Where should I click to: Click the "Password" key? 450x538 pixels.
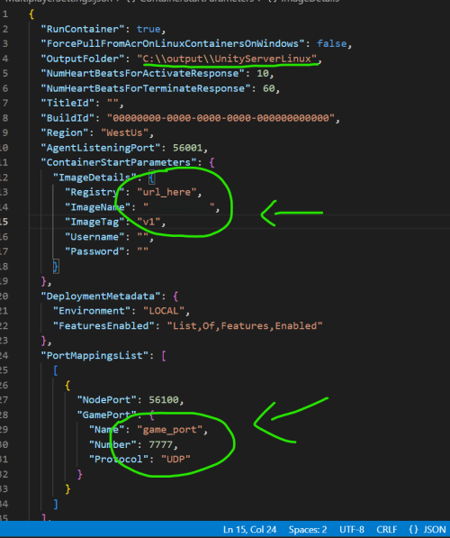[94, 251]
